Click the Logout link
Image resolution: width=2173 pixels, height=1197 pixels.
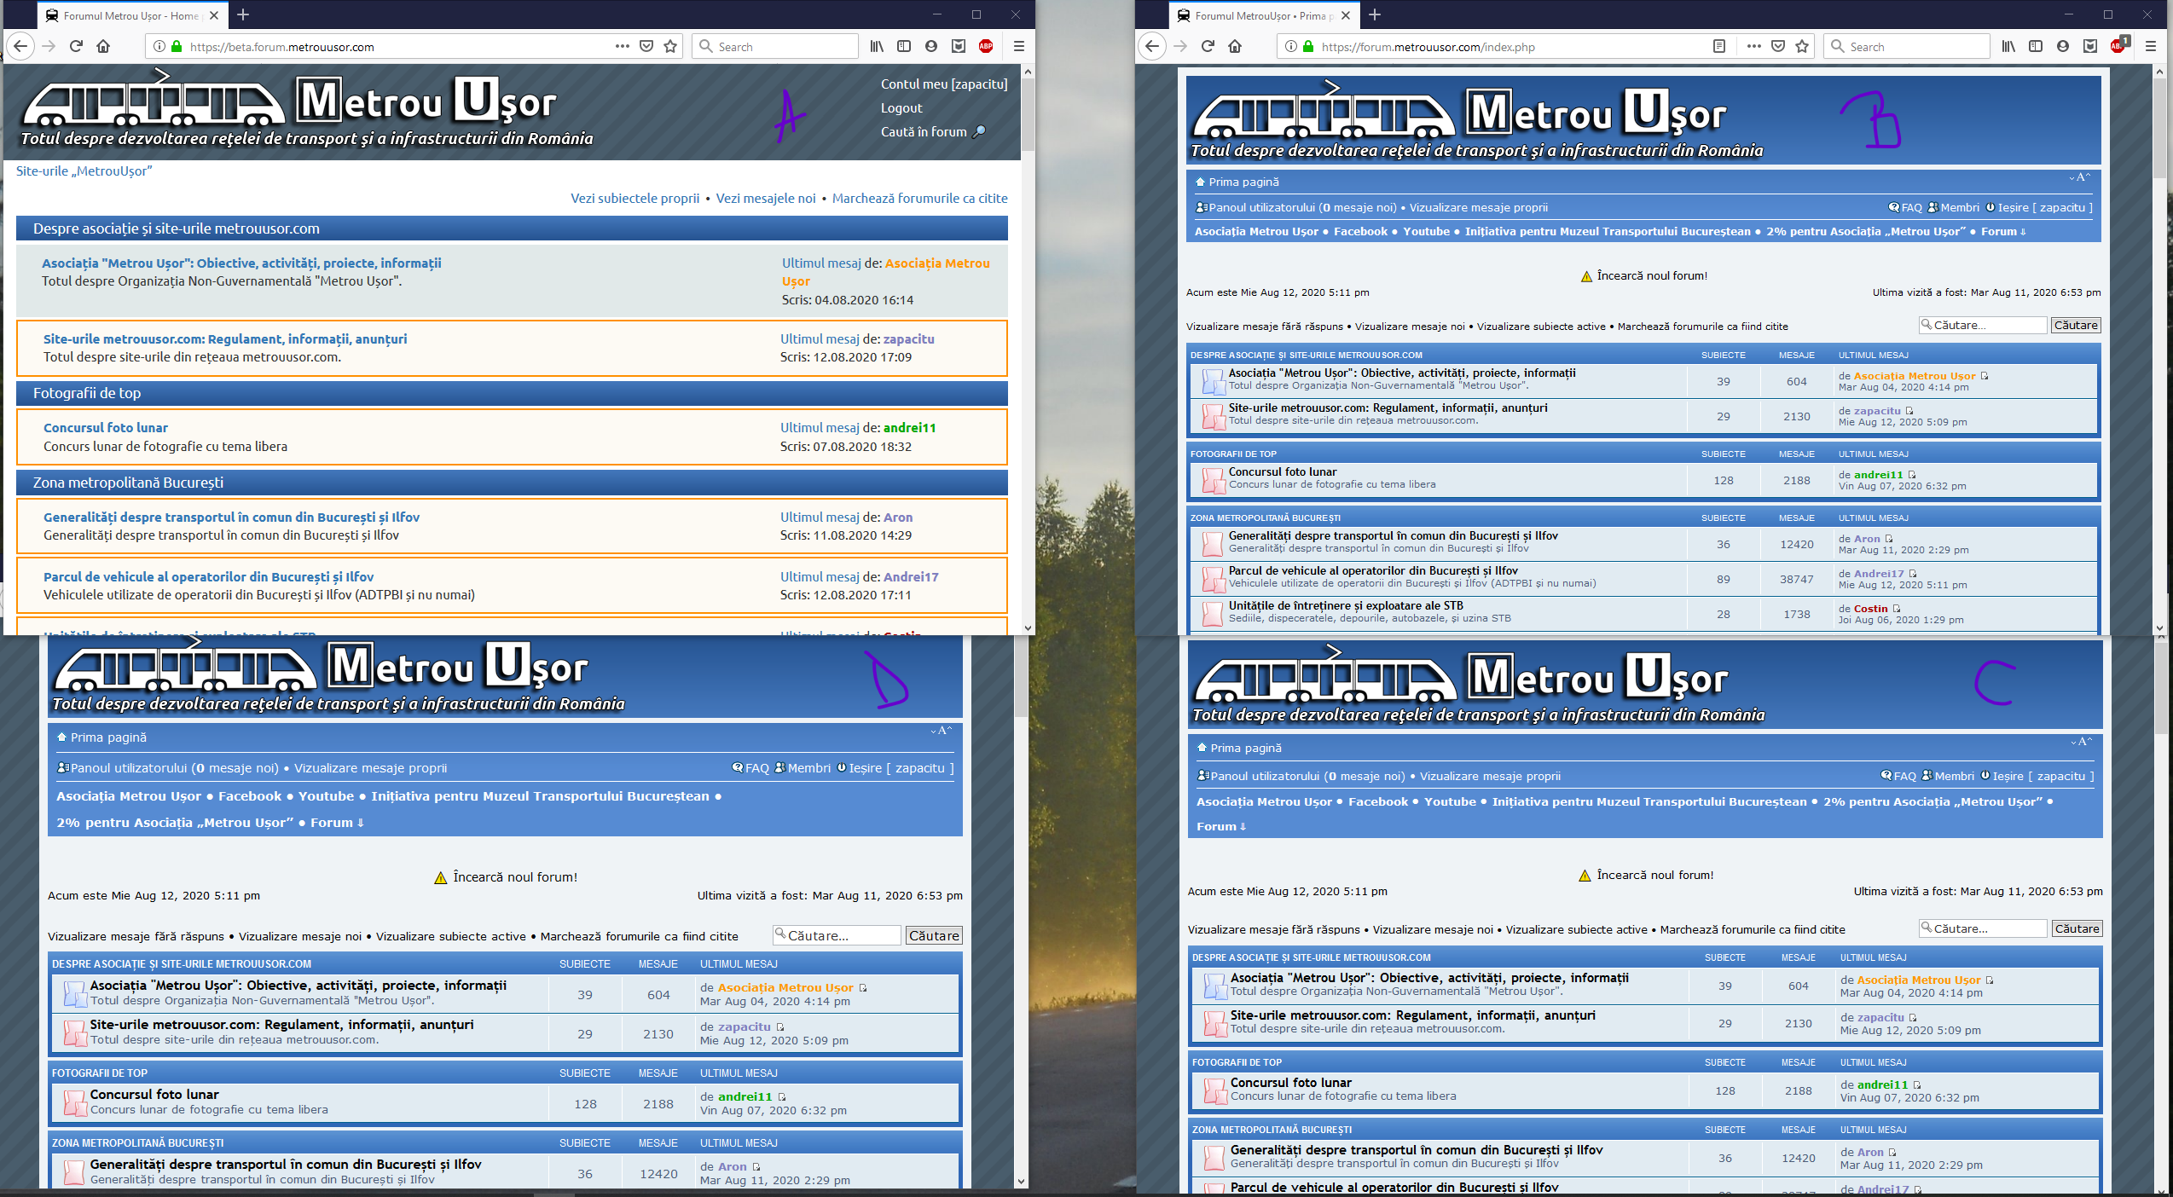click(x=901, y=107)
